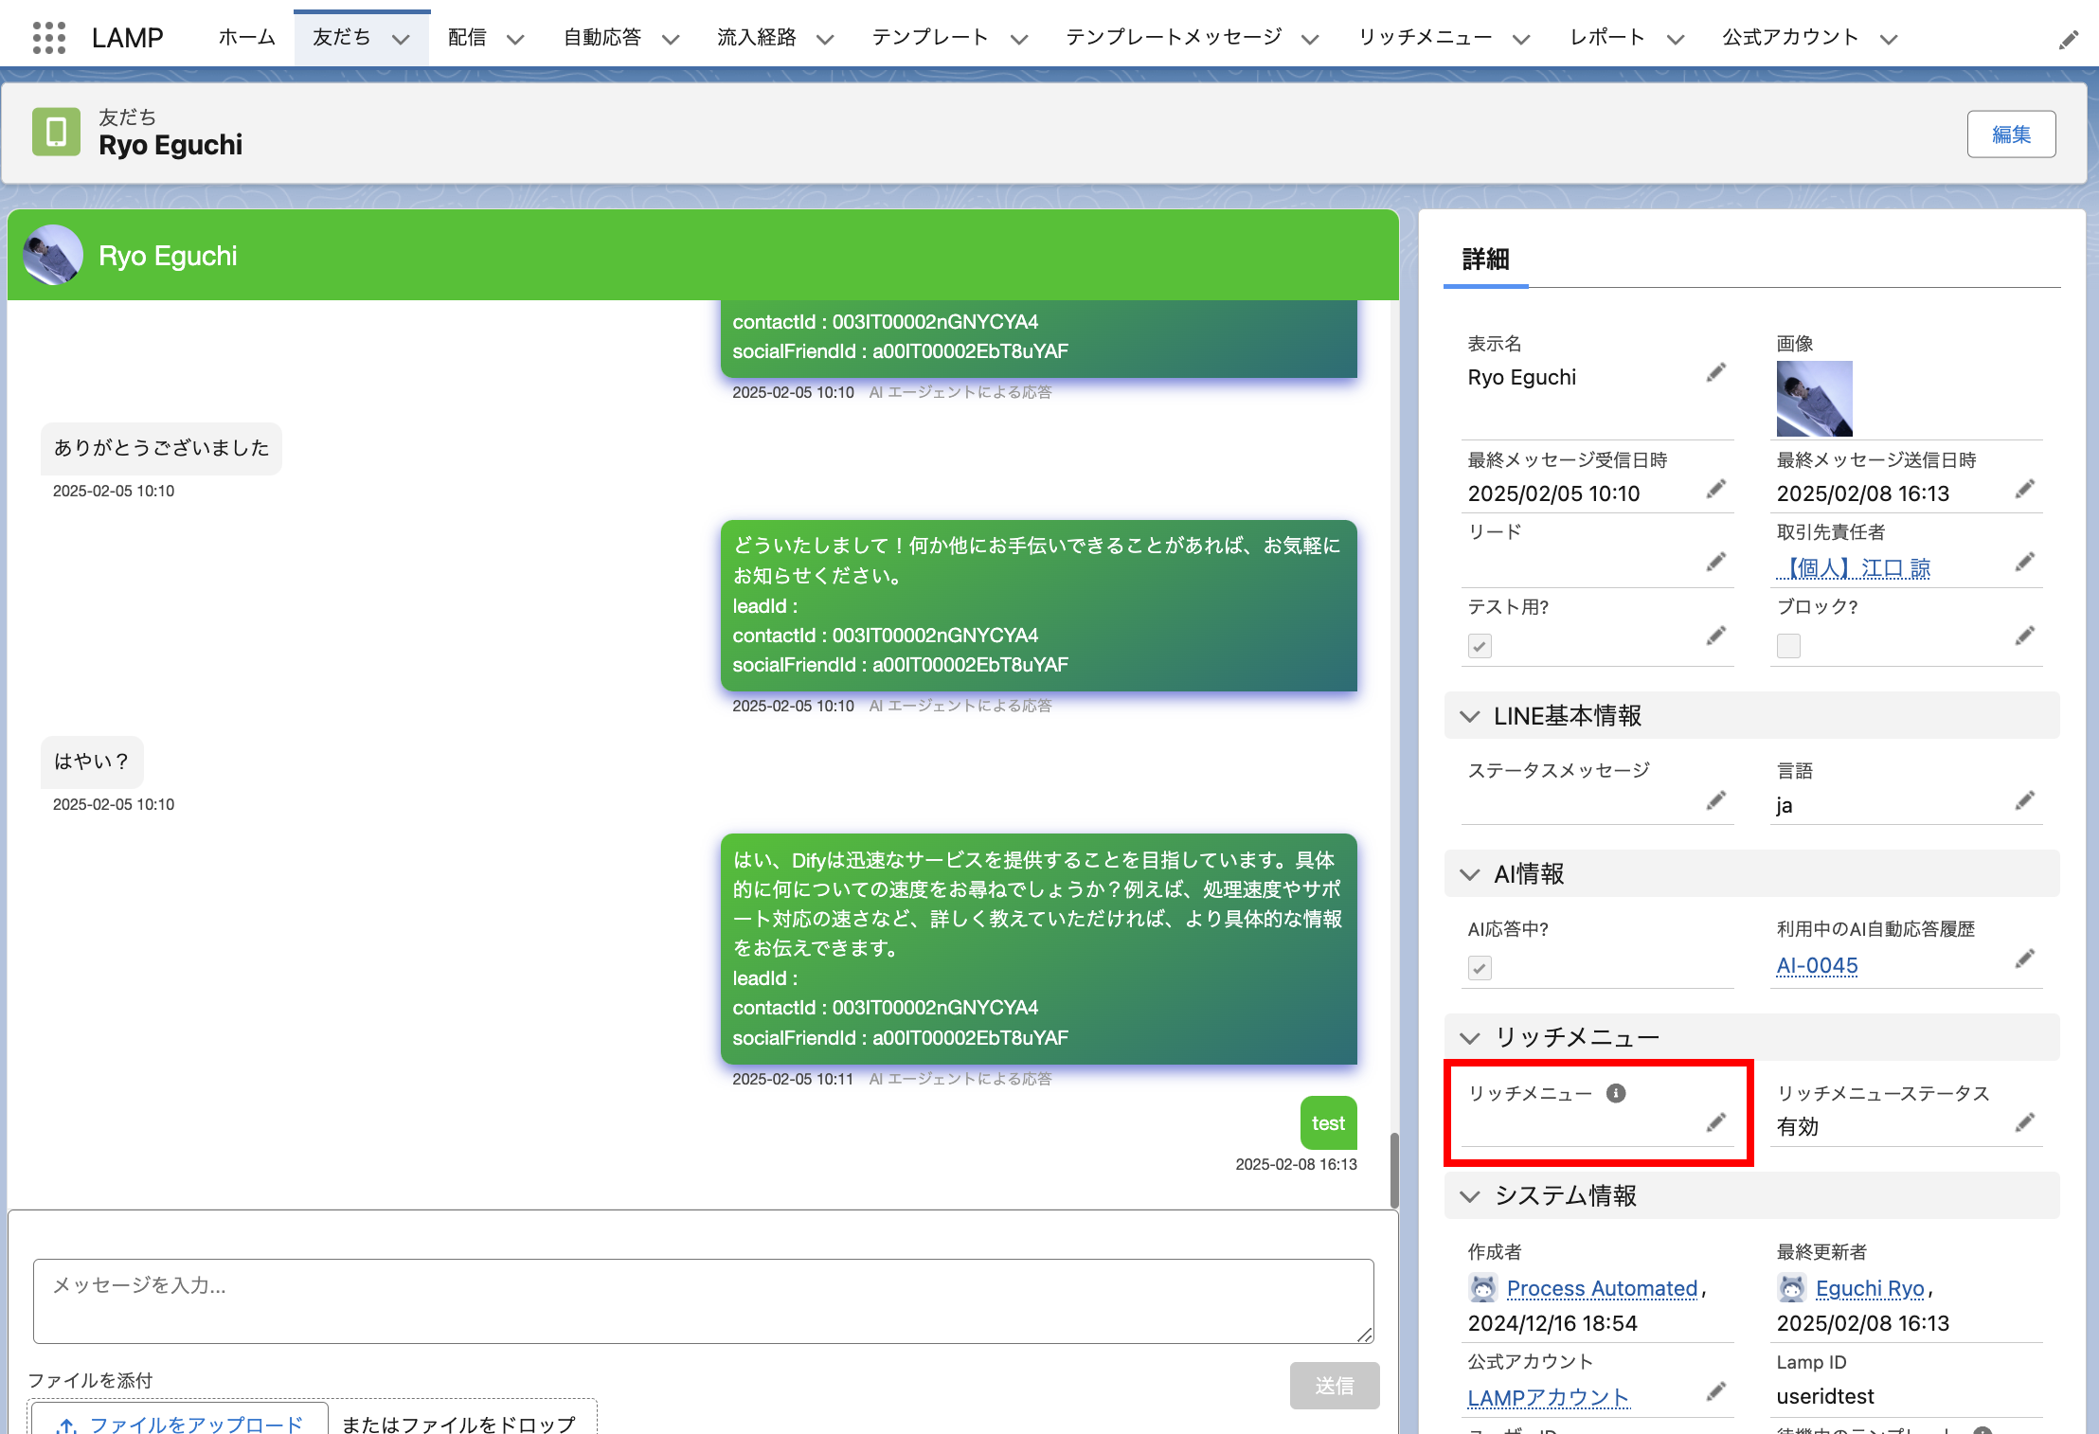
Task: Click the 編集 button
Action: click(x=2010, y=134)
